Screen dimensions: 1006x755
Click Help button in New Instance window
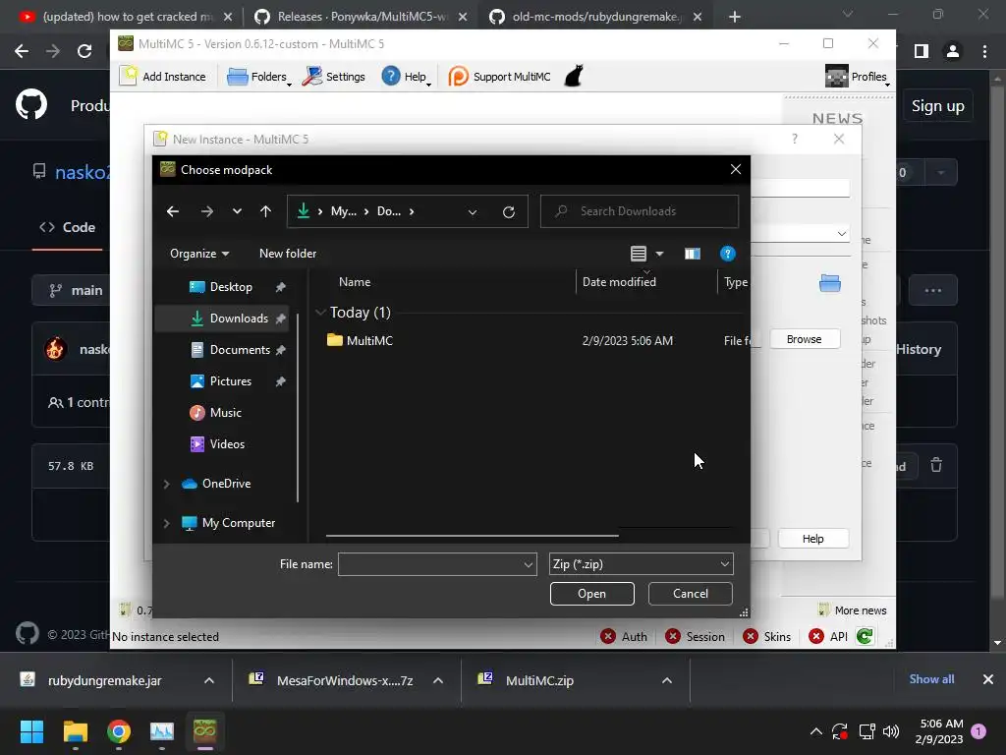tap(812, 539)
